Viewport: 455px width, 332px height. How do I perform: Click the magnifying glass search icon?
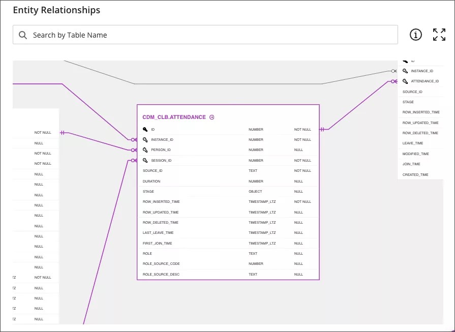point(23,35)
